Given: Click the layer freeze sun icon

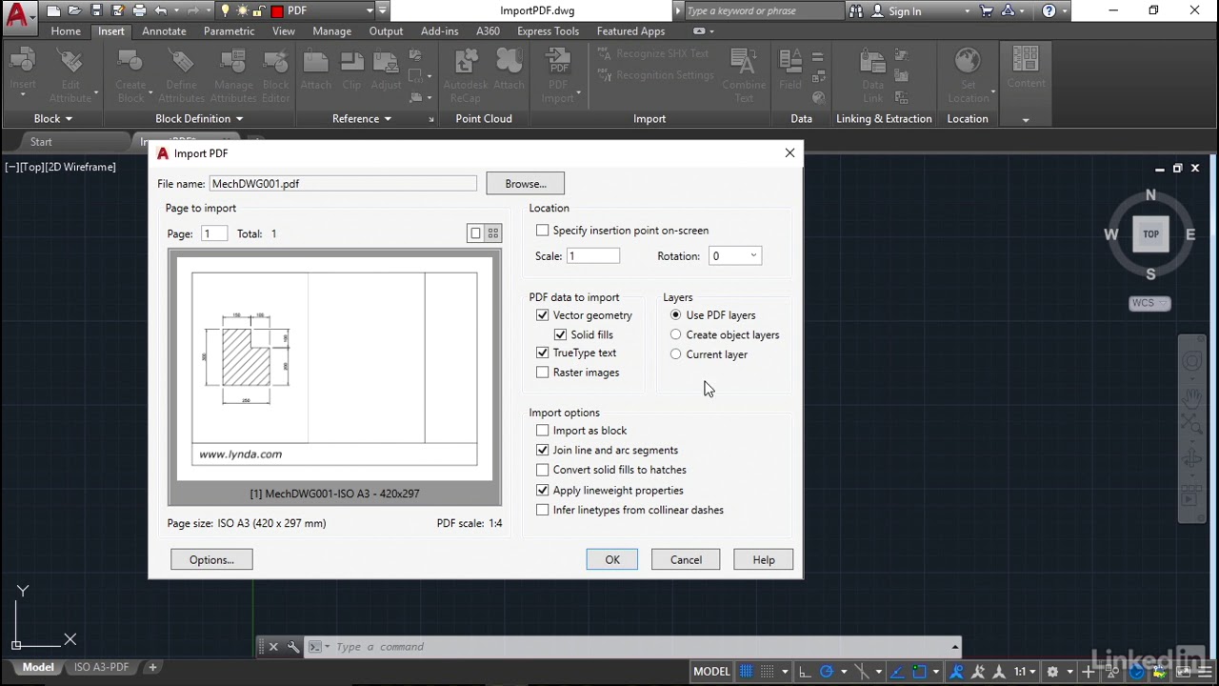Looking at the screenshot, I should (x=243, y=11).
